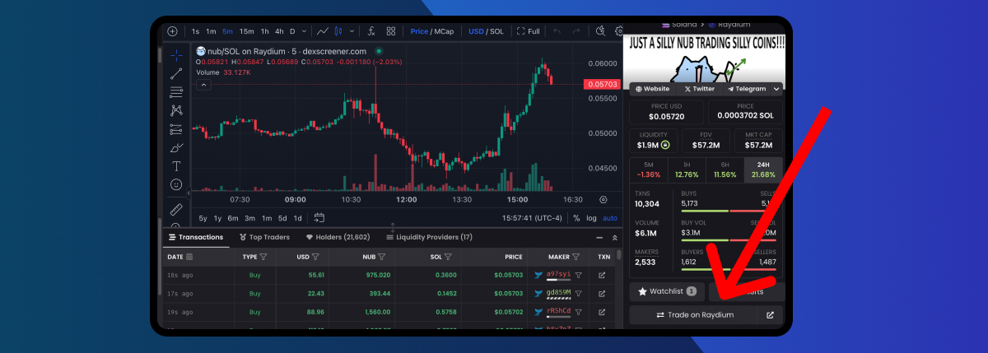Open the USD column filter
The image size is (988, 353).
(316, 257)
